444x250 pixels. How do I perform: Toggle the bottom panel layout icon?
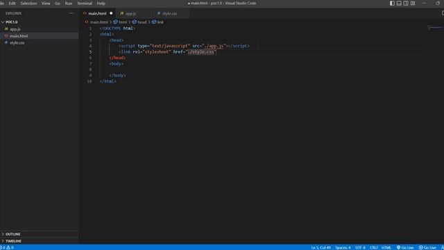coord(399,3)
